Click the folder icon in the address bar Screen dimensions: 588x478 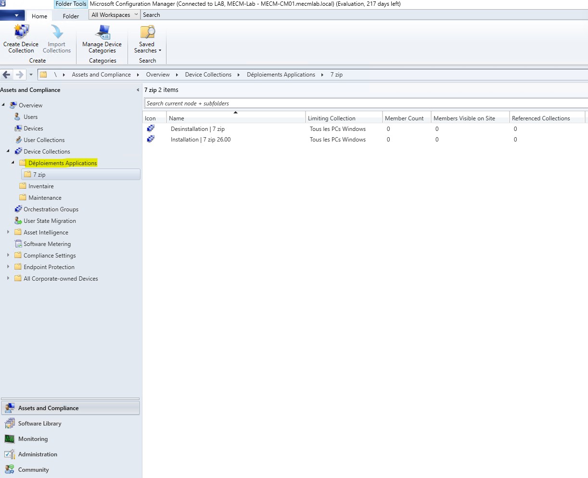pos(43,75)
